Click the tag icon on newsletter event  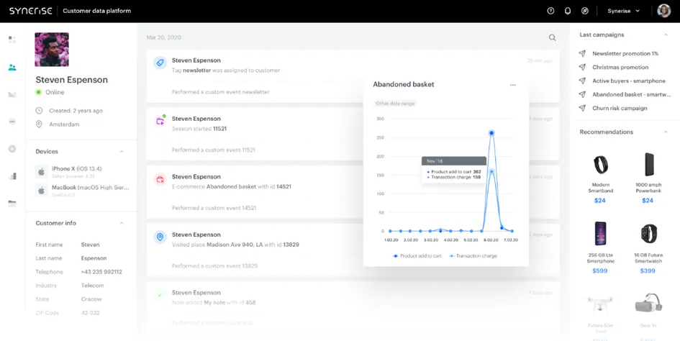click(160, 63)
